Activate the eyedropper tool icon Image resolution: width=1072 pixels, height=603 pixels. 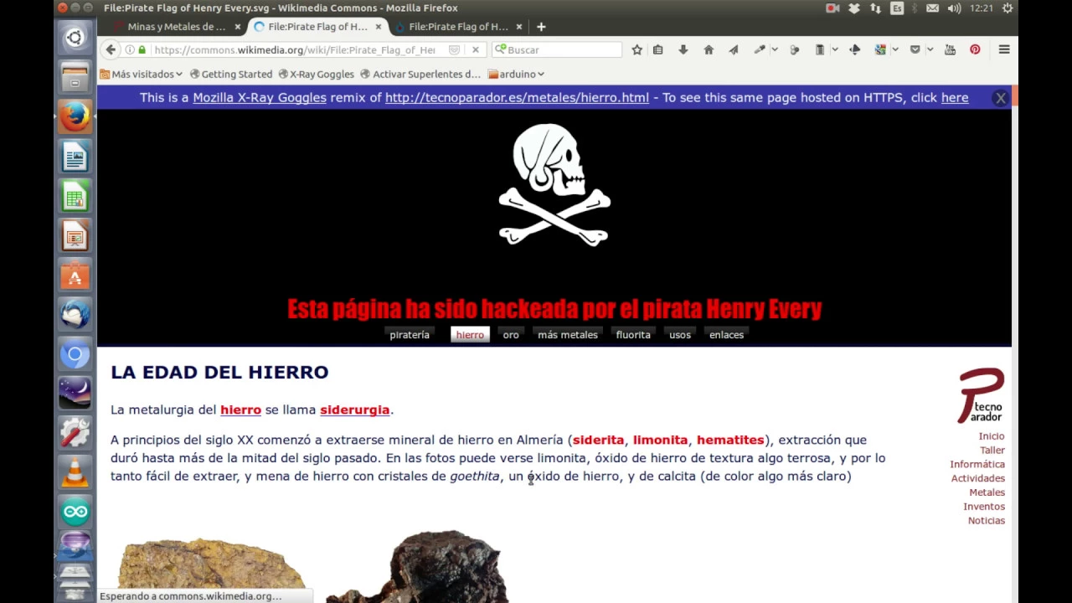759,49
